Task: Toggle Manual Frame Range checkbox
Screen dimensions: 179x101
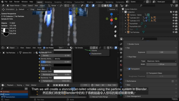Action: coord(91,97)
